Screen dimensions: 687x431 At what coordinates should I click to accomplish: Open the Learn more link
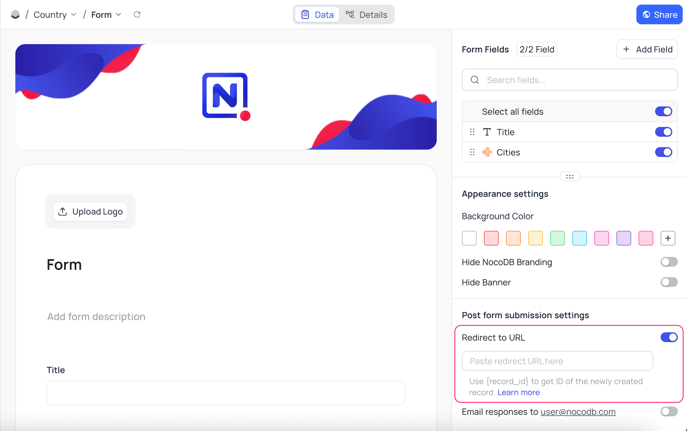coord(519,392)
